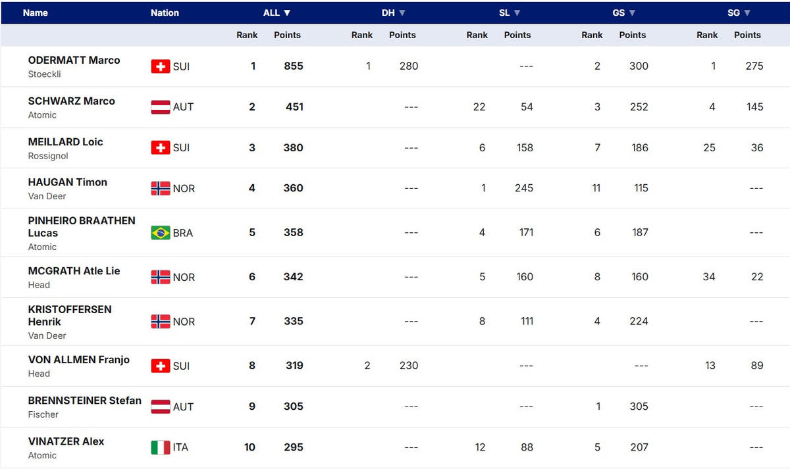This screenshot has width=790, height=469.
Task: Click the Brazil flag for Pinheiro Braathen
Action: click(161, 233)
